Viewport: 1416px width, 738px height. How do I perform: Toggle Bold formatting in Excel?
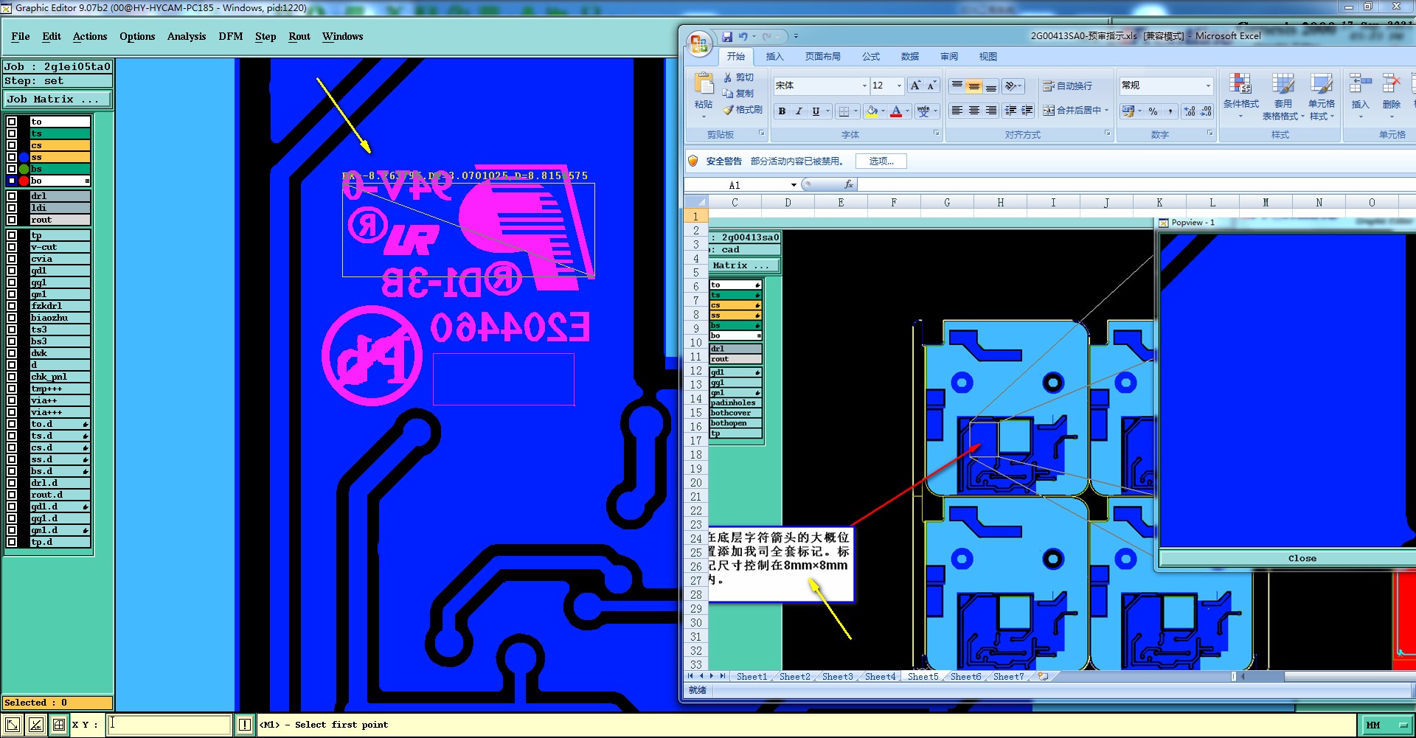coord(782,111)
